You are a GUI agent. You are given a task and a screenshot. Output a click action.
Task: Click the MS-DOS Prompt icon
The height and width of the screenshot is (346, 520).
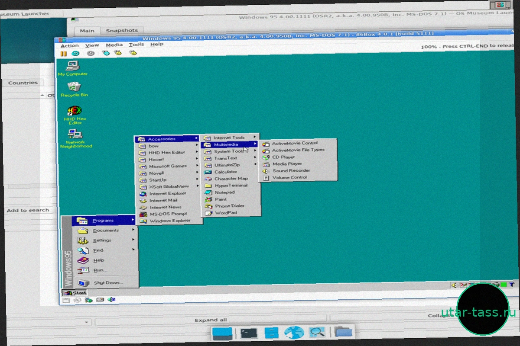point(143,214)
